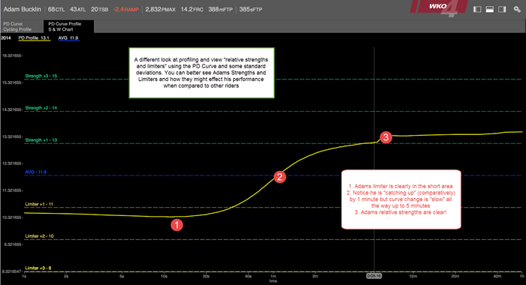
Task: Click the Limiter +3 - 8 line label
Action: point(38,268)
